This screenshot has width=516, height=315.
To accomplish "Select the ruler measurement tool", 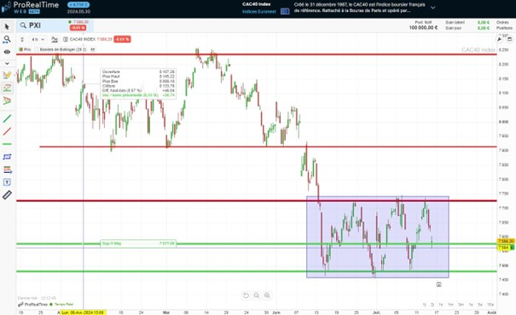I will point(7,195).
